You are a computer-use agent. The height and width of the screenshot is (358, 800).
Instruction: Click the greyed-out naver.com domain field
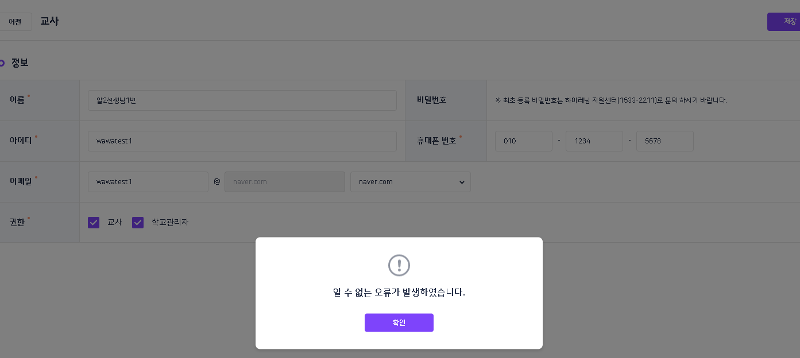pyautogui.click(x=284, y=182)
